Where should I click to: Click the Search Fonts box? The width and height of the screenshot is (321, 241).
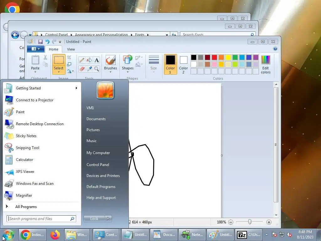[x=218, y=35]
